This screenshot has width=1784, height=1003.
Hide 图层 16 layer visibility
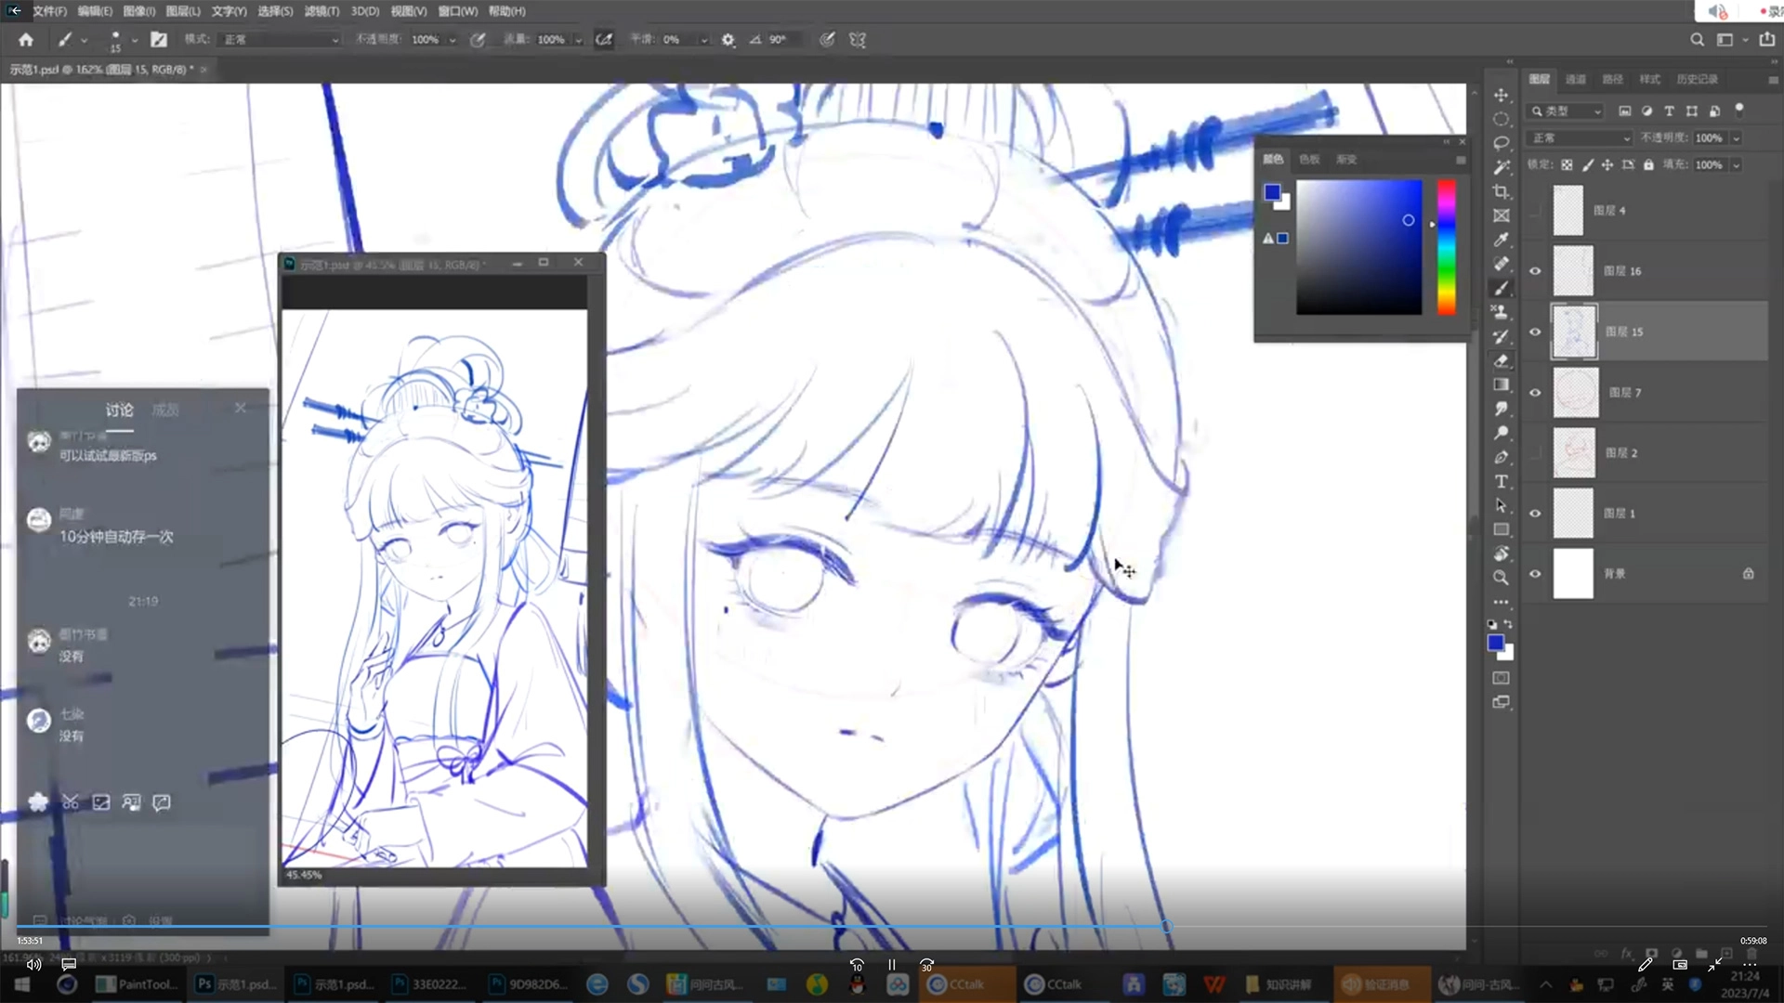point(1535,271)
